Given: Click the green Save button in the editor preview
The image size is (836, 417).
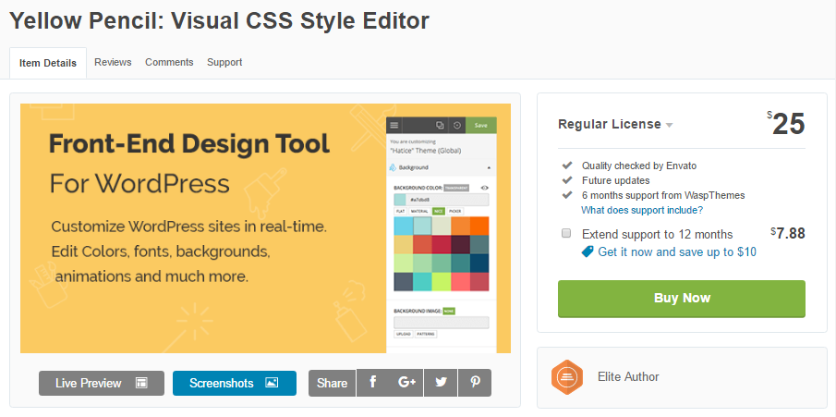Looking at the screenshot, I should coord(481,126).
